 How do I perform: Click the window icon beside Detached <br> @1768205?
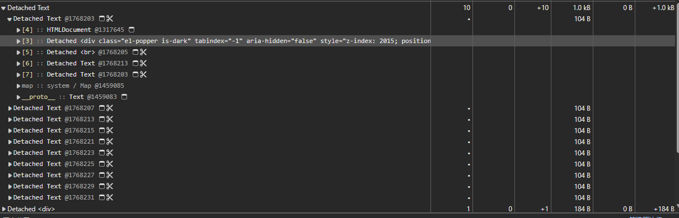pos(135,52)
